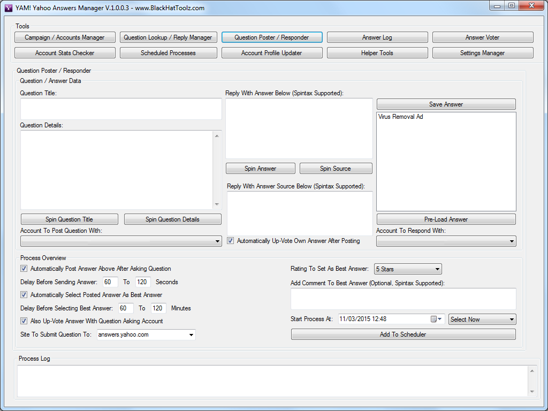
Task: Select Question Poster / Responder tool
Action: click(x=272, y=37)
